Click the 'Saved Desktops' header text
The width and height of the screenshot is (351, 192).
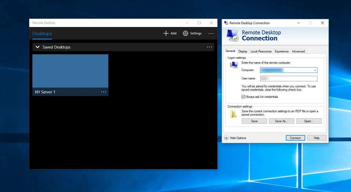click(56, 47)
